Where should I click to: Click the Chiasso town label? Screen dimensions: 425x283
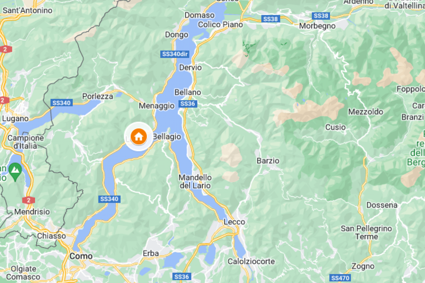pyautogui.click(x=52, y=236)
